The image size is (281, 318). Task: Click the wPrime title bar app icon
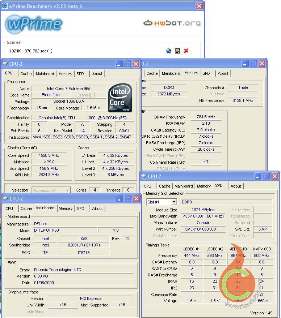[4, 6]
